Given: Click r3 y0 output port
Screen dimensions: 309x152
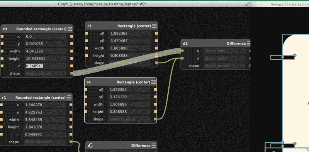Looking at the screenshot, I should (156, 41).
